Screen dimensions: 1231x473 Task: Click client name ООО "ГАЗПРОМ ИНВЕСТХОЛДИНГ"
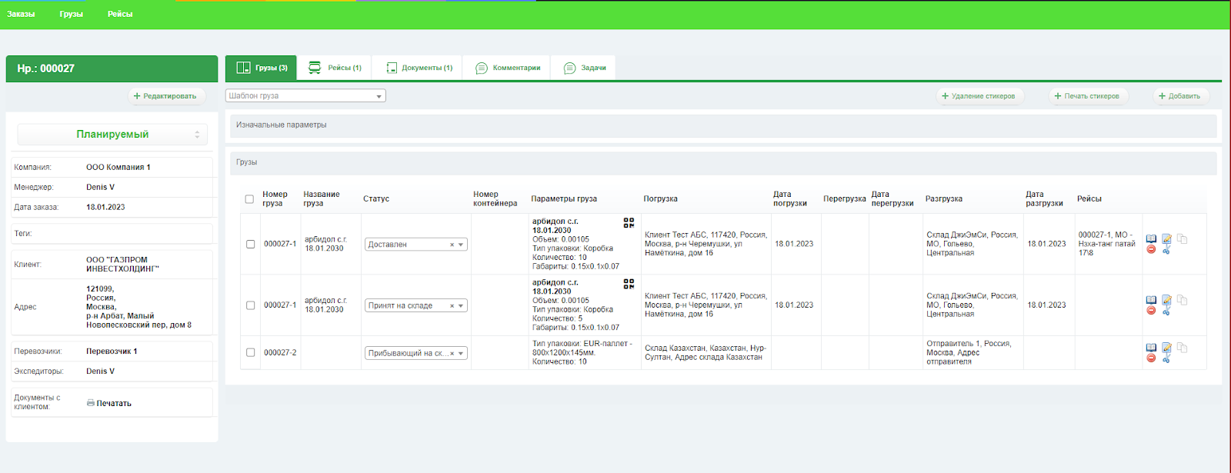pos(122,265)
